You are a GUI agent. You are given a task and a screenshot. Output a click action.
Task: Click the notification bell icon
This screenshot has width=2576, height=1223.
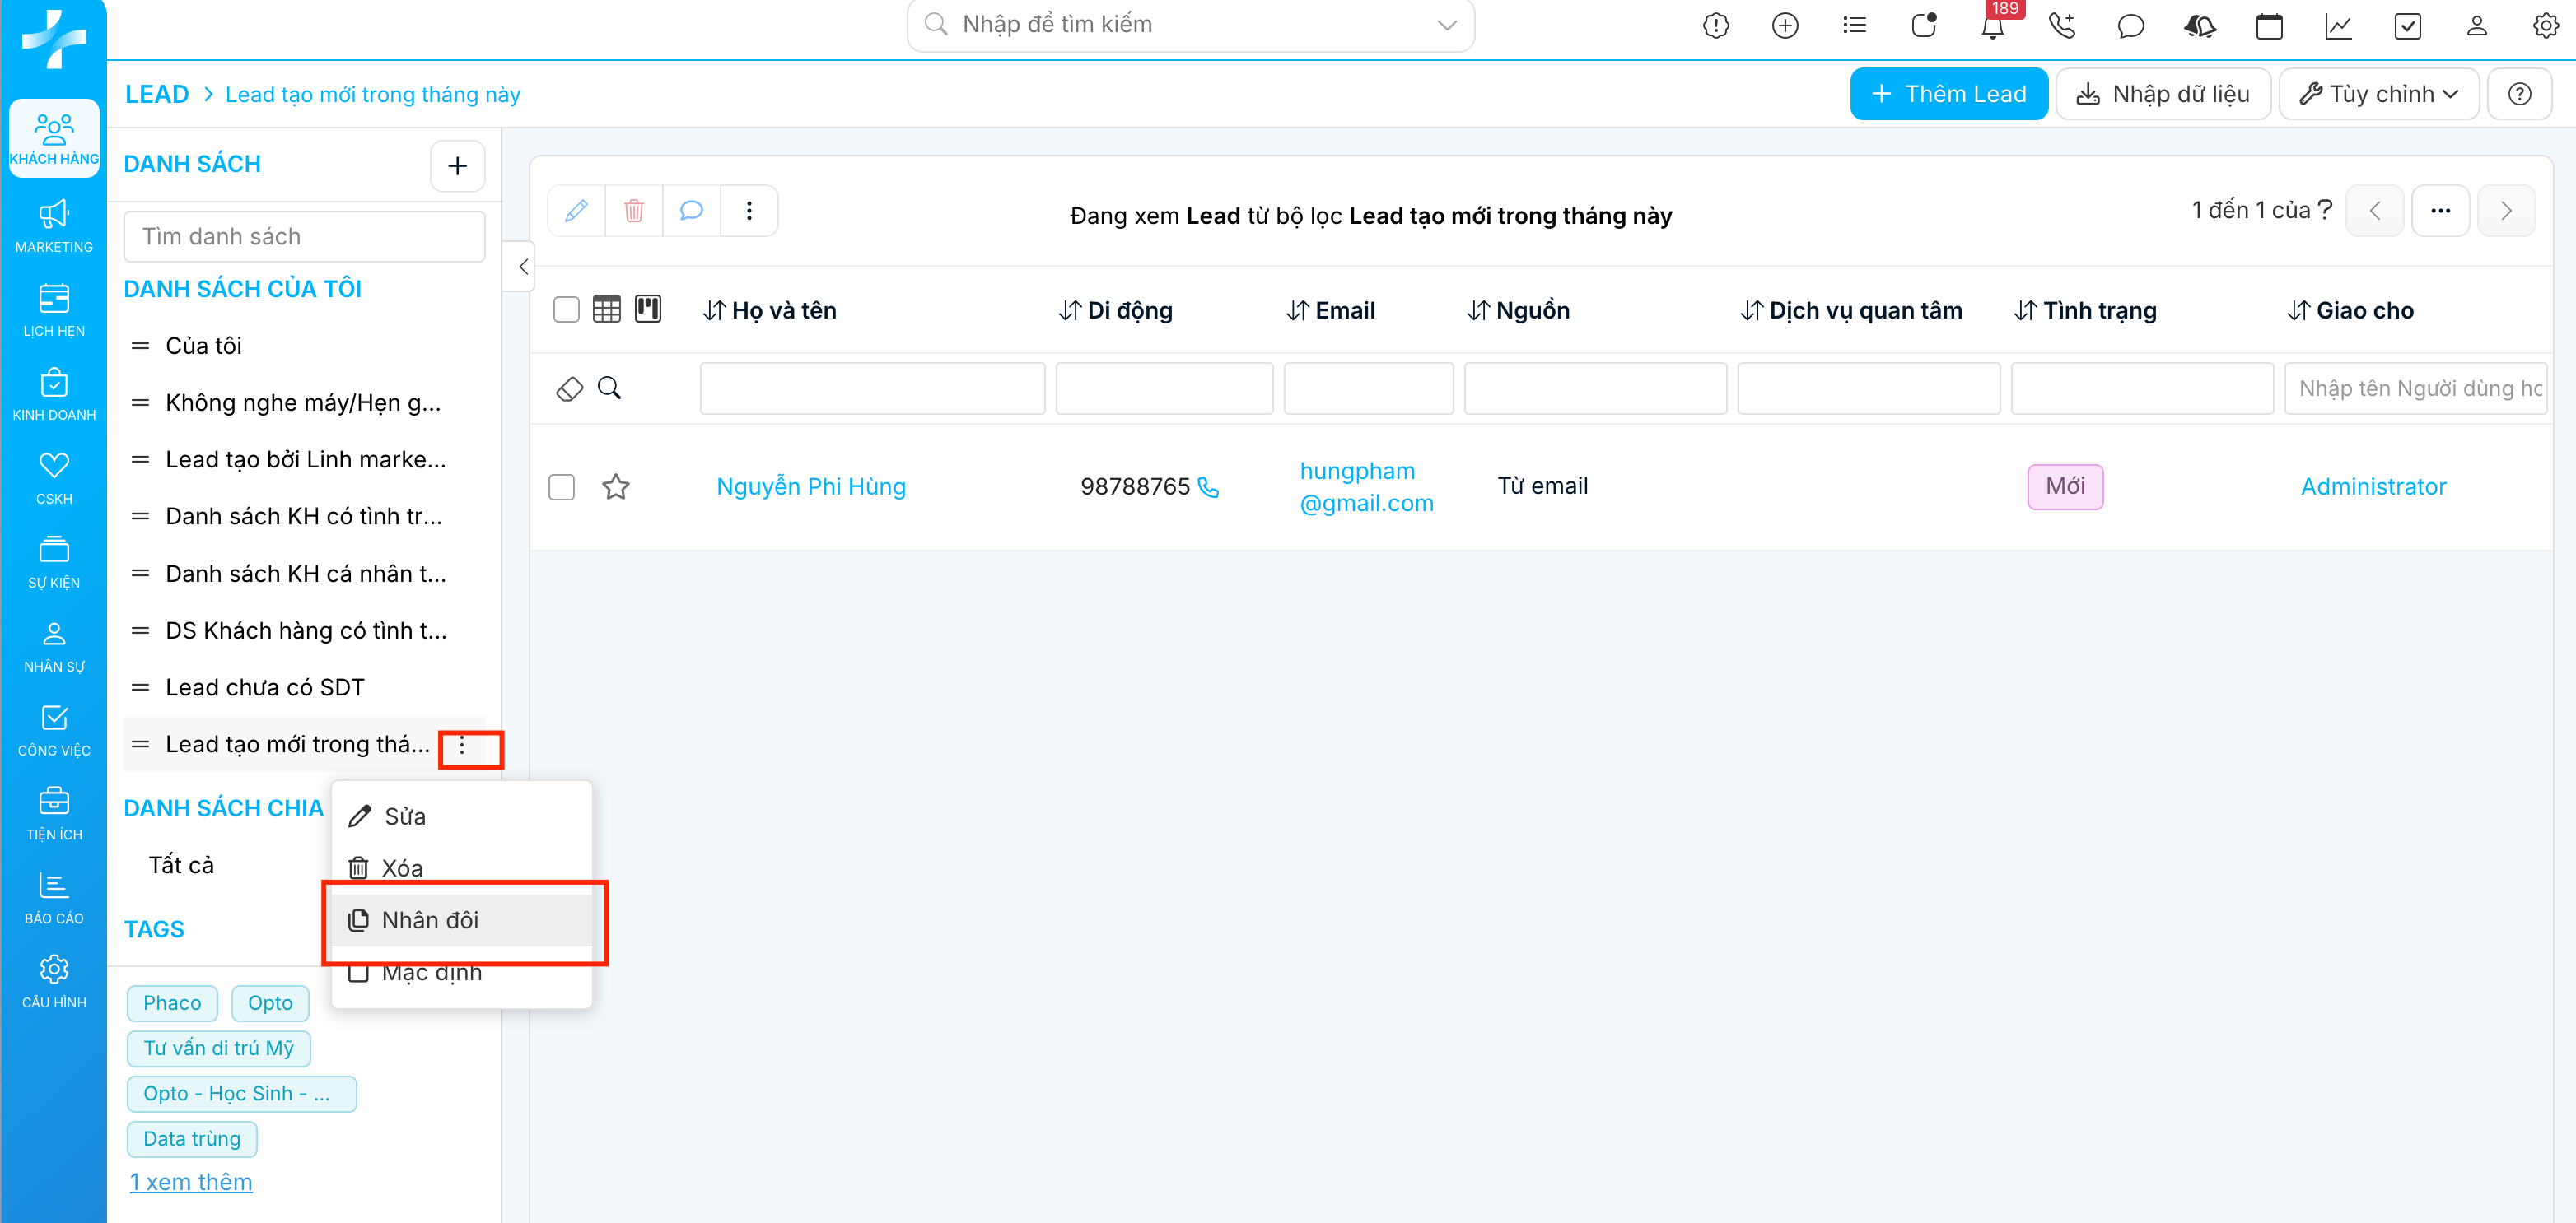[x=1992, y=27]
